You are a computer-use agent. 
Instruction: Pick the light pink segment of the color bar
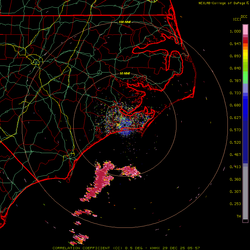[x=245, y=30]
